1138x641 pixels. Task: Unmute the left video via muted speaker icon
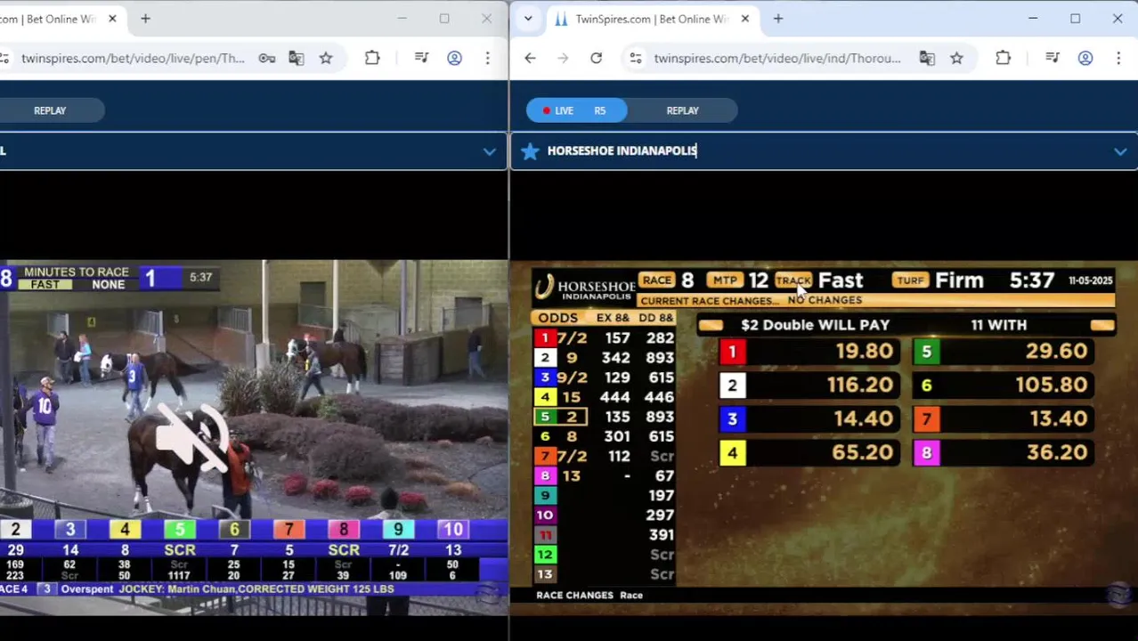click(x=191, y=436)
